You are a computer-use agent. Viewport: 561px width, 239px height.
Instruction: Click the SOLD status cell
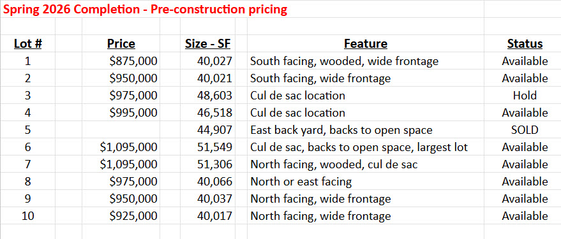(x=525, y=130)
